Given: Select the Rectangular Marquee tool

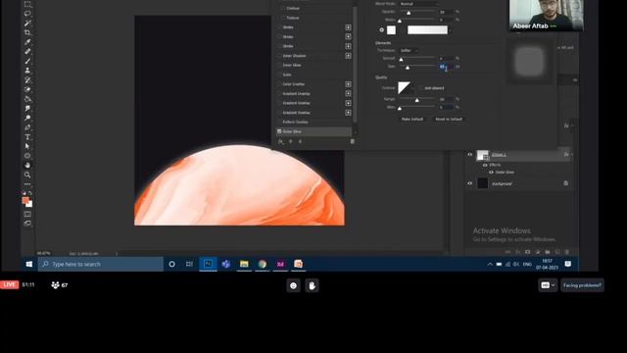Looking at the screenshot, I should click(27, 4).
